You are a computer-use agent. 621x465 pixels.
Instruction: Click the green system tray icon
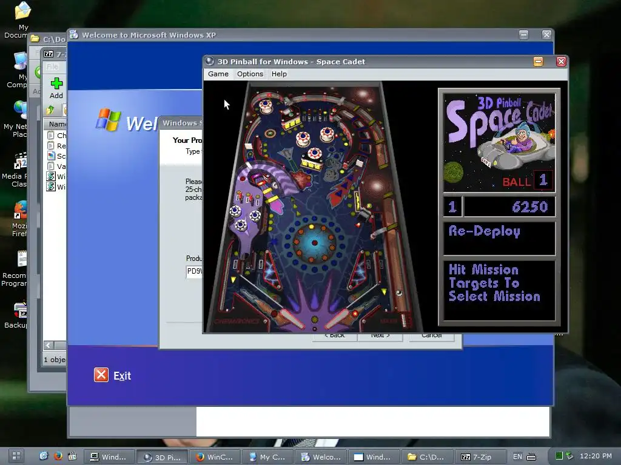[x=559, y=456]
